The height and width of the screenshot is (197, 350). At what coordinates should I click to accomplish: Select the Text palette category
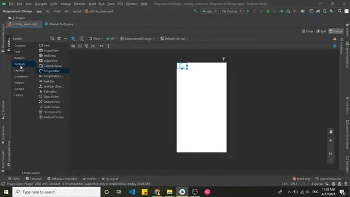(x=17, y=51)
